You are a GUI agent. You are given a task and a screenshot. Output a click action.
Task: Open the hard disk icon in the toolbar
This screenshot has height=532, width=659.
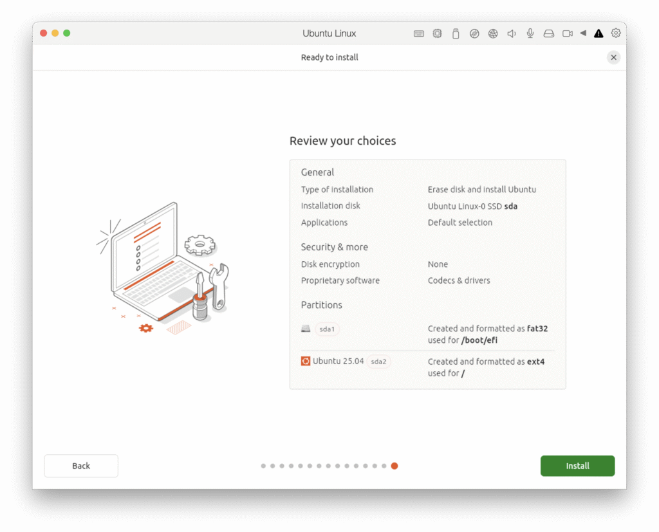549,33
